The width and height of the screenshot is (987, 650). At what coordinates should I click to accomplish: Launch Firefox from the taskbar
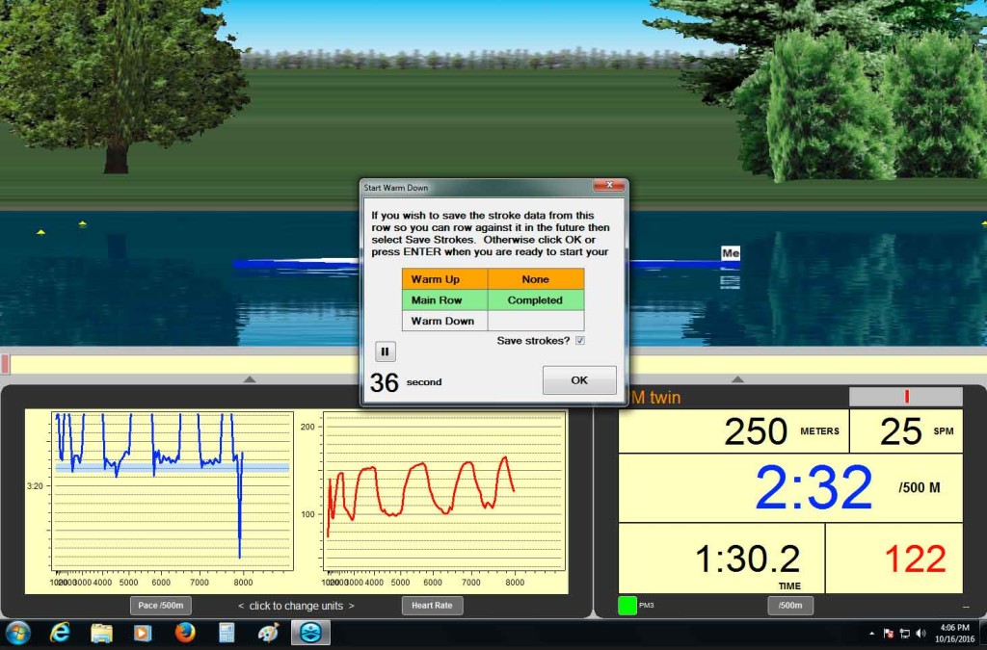(x=185, y=633)
